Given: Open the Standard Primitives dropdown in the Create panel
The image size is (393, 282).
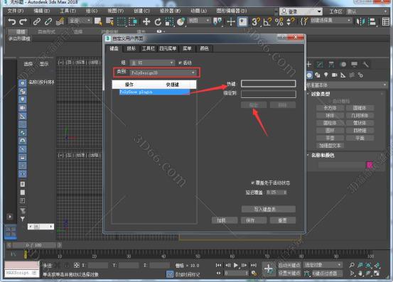Looking at the screenshot, I should coord(346,85).
